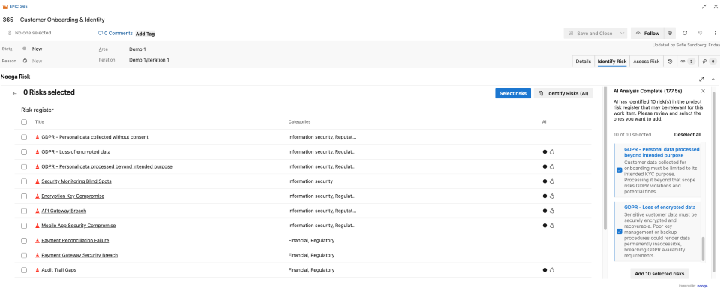Click the back arrow beside 0 Risks selected
720x300 pixels.
coord(14,93)
